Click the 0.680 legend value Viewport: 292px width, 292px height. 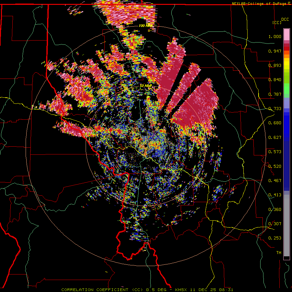275,123
